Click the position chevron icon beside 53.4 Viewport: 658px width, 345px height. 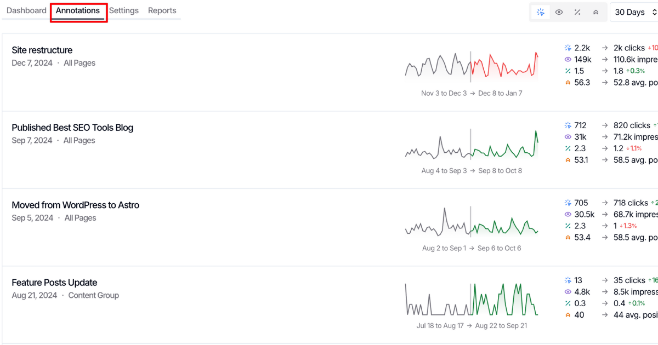pyautogui.click(x=568, y=237)
